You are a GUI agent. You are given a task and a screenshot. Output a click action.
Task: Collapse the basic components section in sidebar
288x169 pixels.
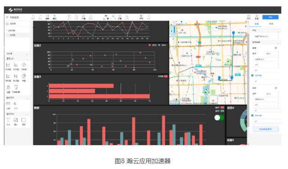[27, 115]
